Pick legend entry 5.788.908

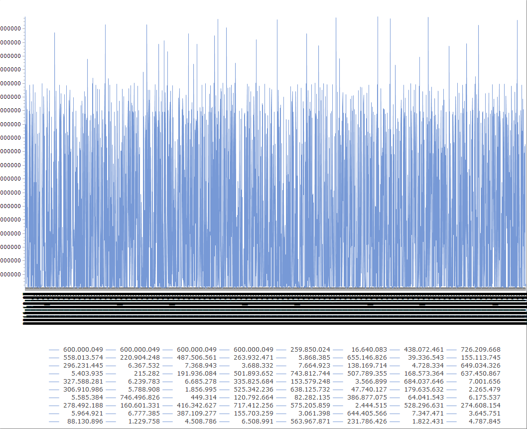[144, 389]
